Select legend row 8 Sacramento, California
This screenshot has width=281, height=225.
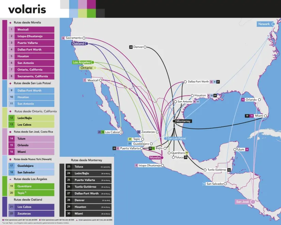(31, 76)
